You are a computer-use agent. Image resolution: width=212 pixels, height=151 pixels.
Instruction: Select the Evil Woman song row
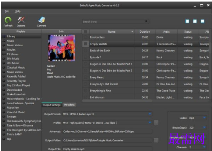click(146, 97)
